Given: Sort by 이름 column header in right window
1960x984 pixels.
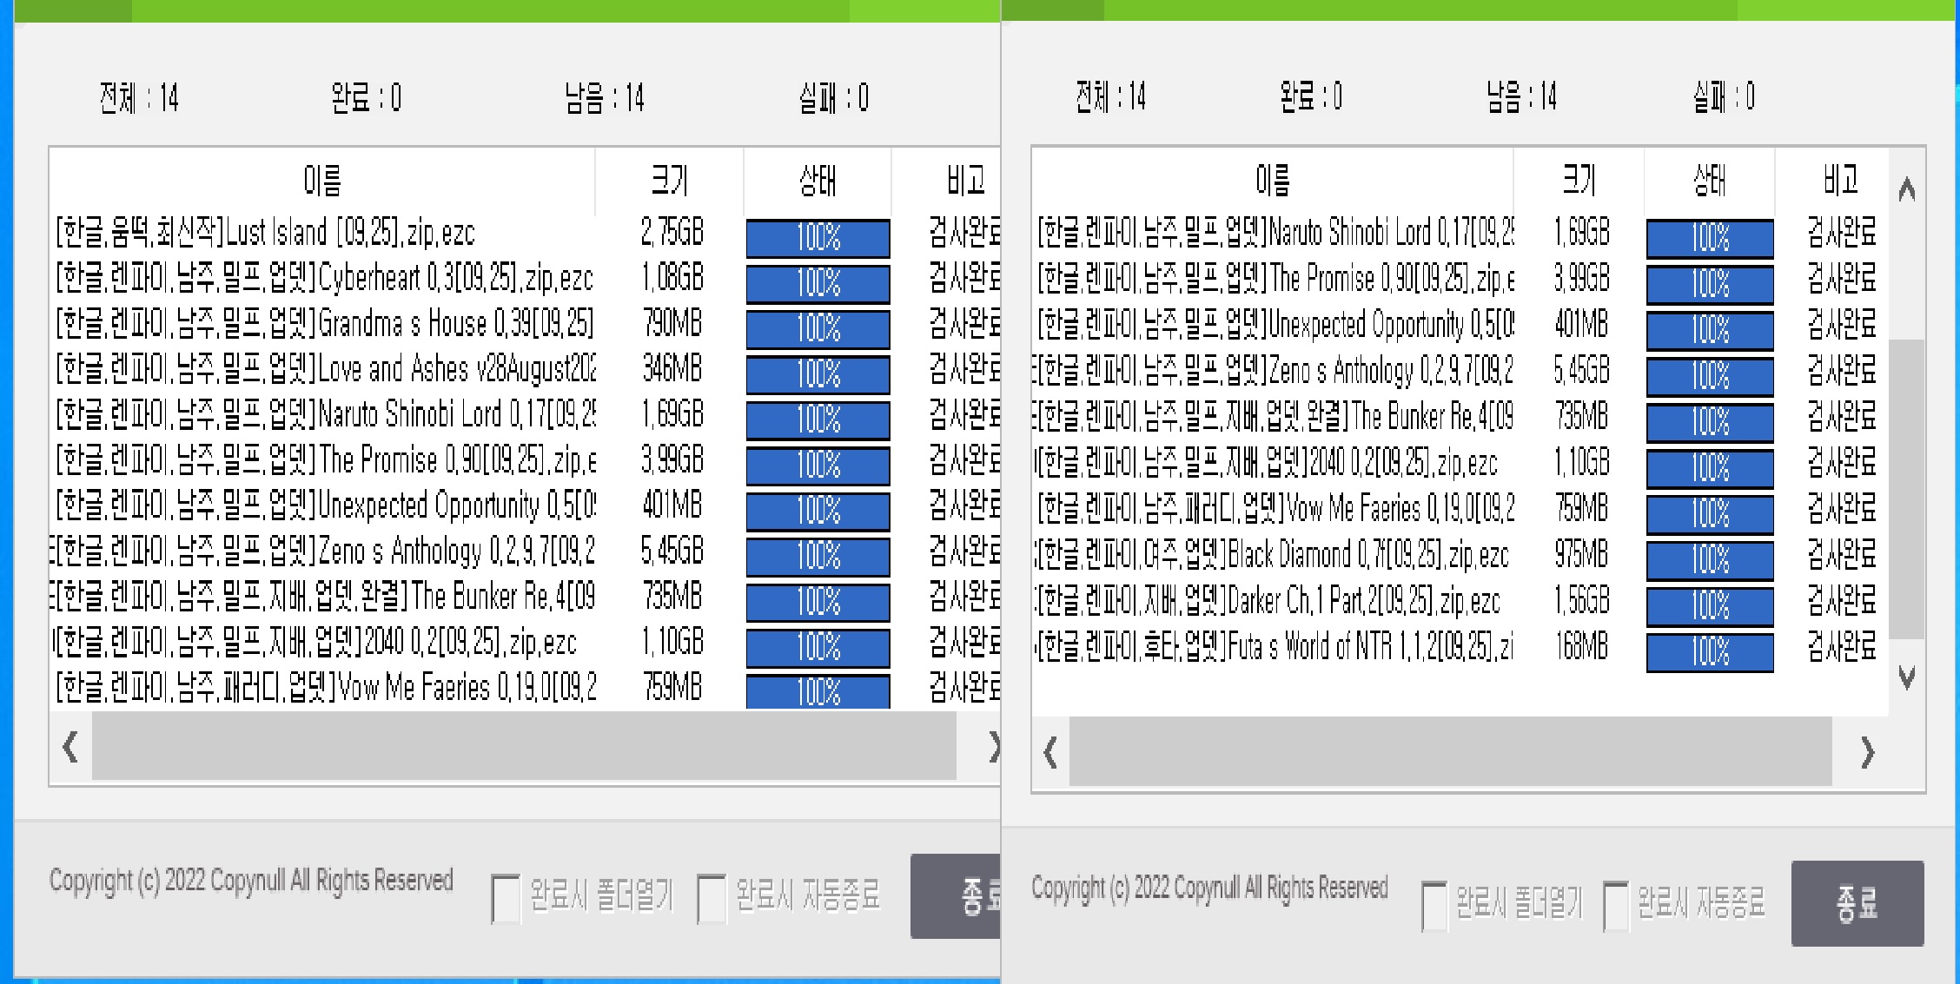Looking at the screenshot, I should [x=1273, y=180].
